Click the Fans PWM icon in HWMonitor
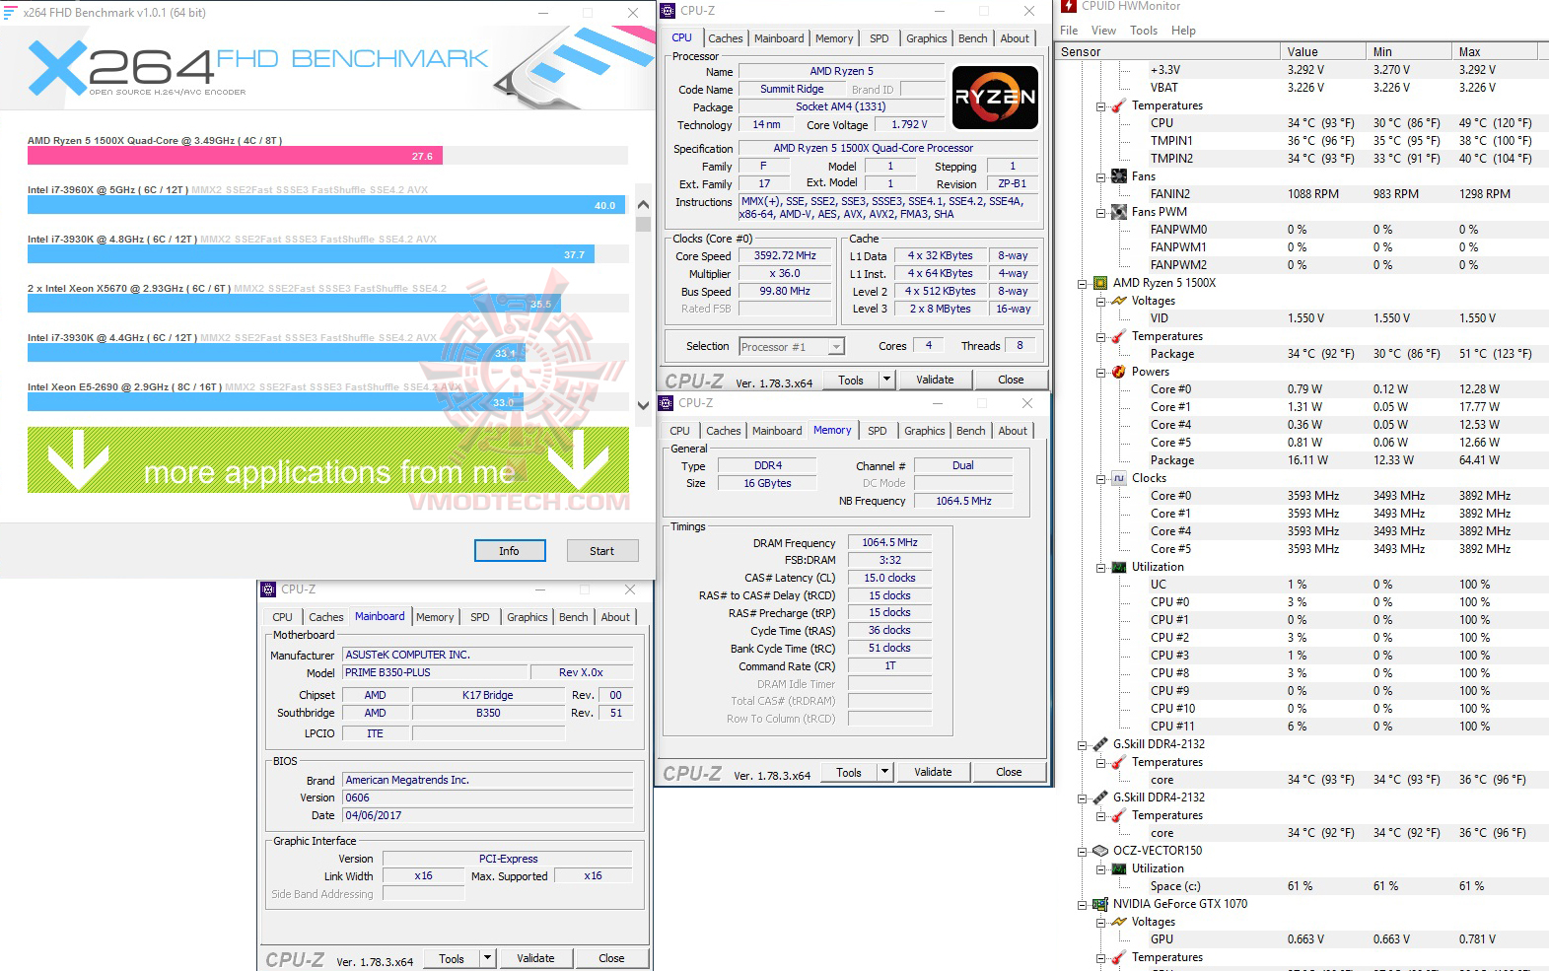This screenshot has width=1549, height=971. (x=1119, y=212)
